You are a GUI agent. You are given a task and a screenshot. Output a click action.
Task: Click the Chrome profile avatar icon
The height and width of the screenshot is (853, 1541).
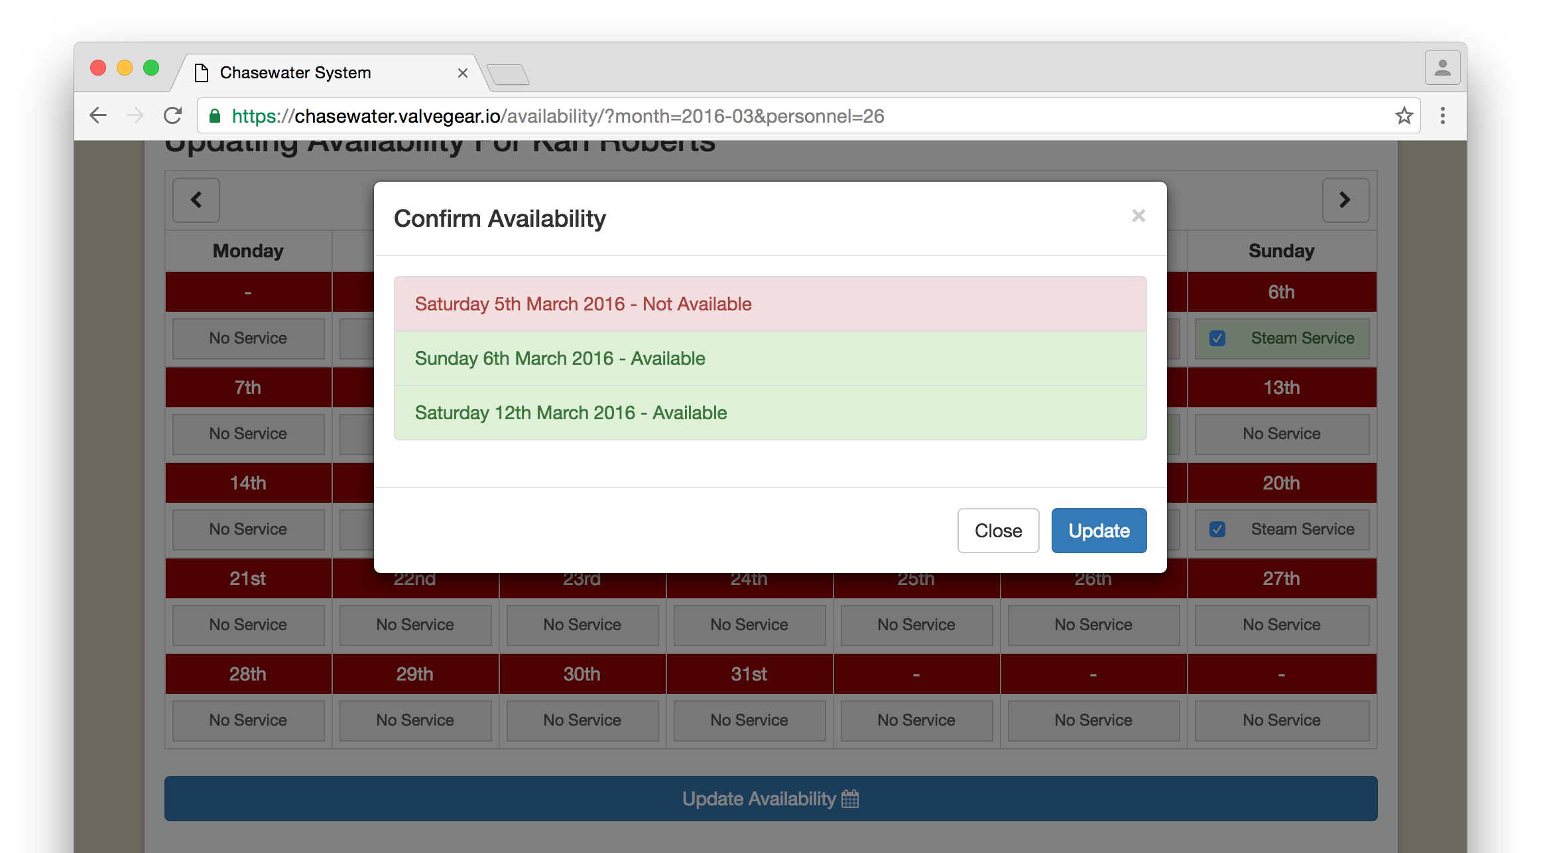pos(1442,68)
